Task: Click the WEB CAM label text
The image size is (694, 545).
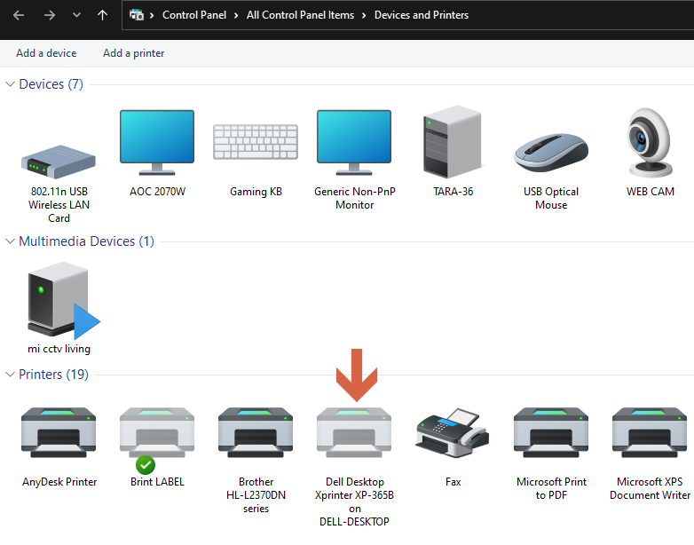Action: (651, 192)
